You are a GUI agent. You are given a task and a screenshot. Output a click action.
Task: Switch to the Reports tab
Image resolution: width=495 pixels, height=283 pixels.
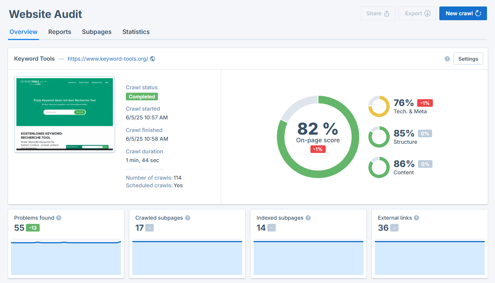coord(59,32)
